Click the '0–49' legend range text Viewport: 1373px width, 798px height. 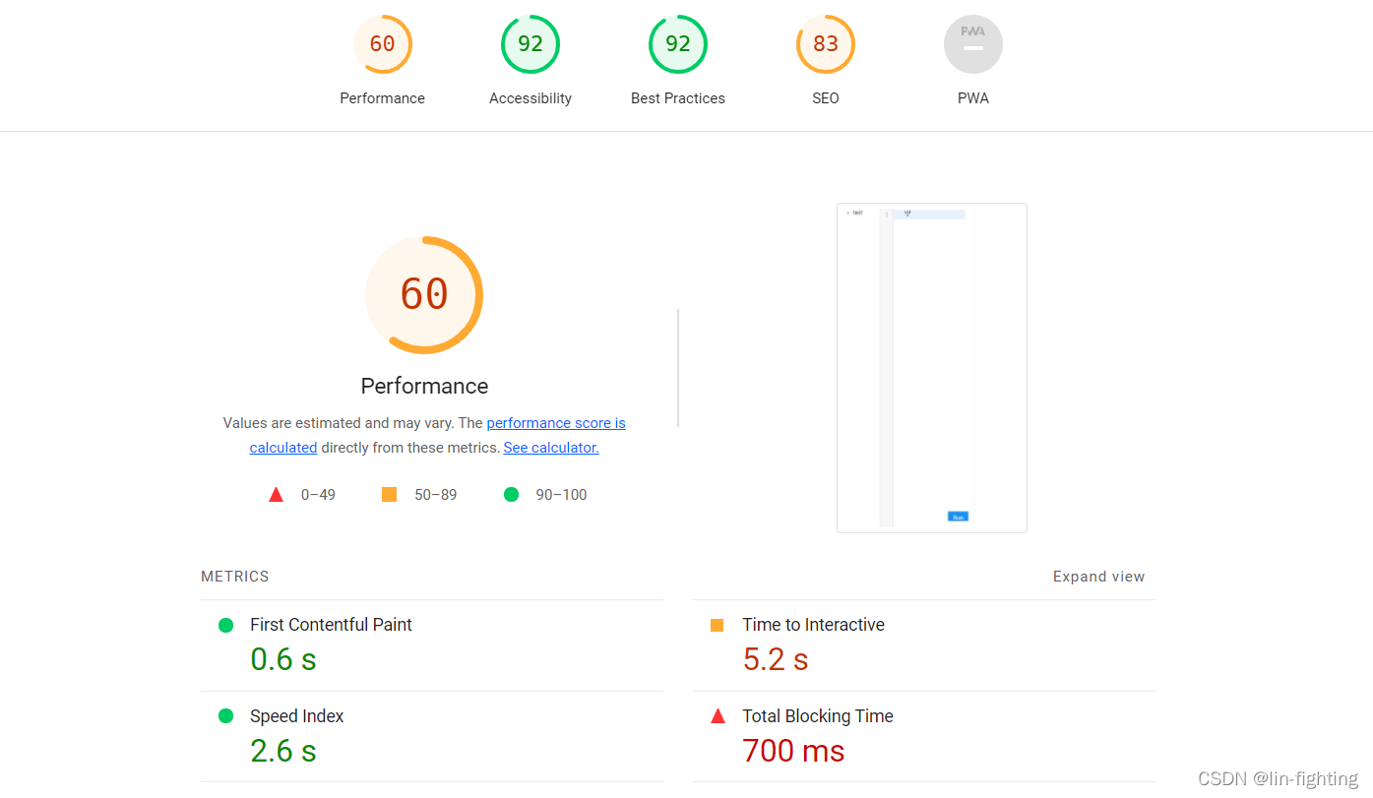[x=318, y=495]
